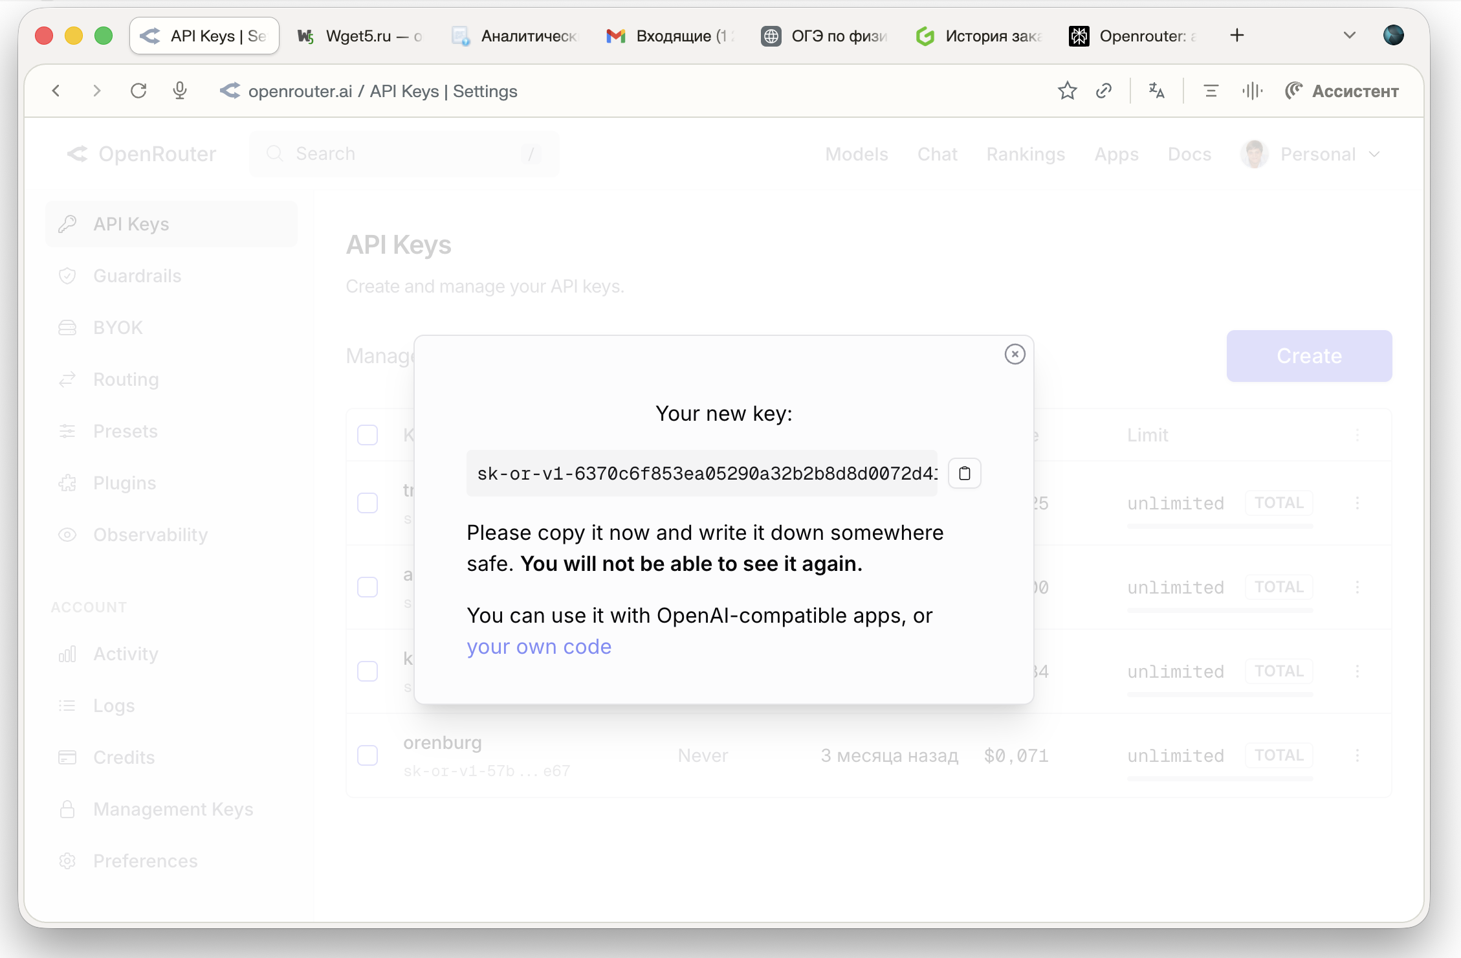
Task: Check the orenburg key checkbox
Action: 368,755
